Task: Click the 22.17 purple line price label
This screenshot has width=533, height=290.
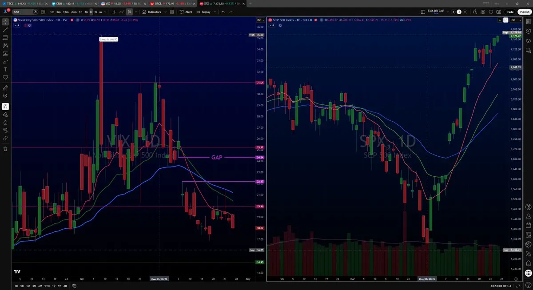Action: coord(260,181)
